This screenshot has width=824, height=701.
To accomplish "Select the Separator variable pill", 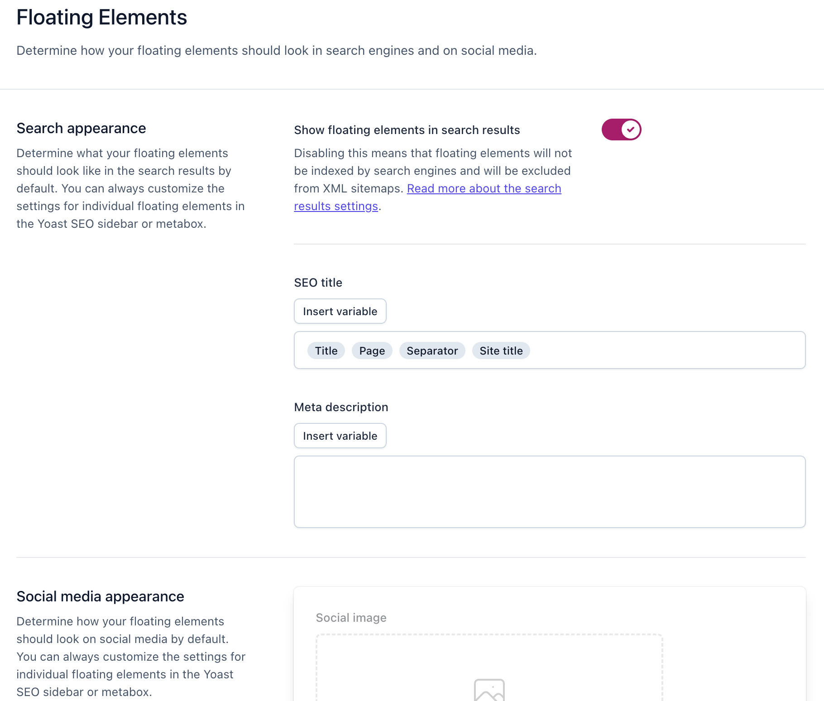I will pos(432,350).
